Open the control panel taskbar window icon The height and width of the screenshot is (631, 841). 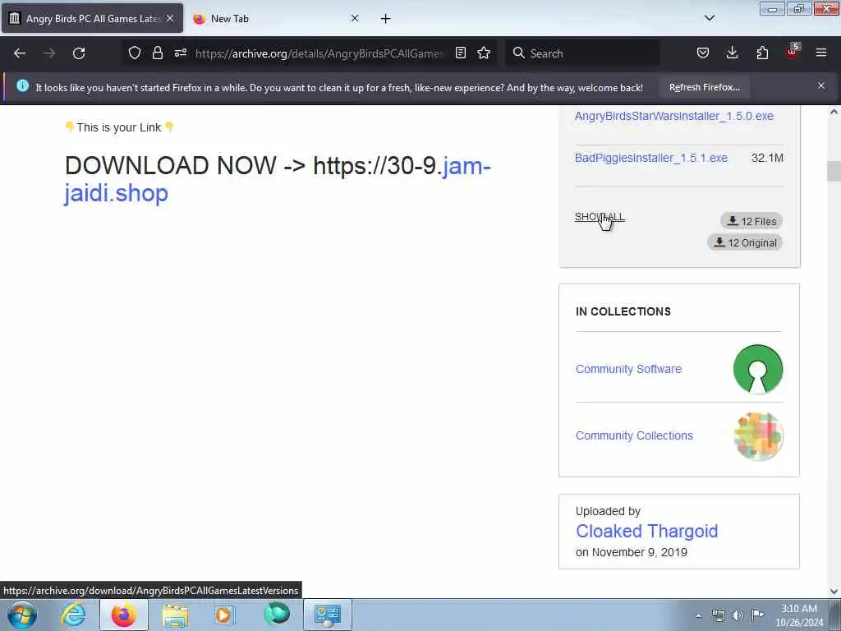pyautogui.click(x=327, y=615)
